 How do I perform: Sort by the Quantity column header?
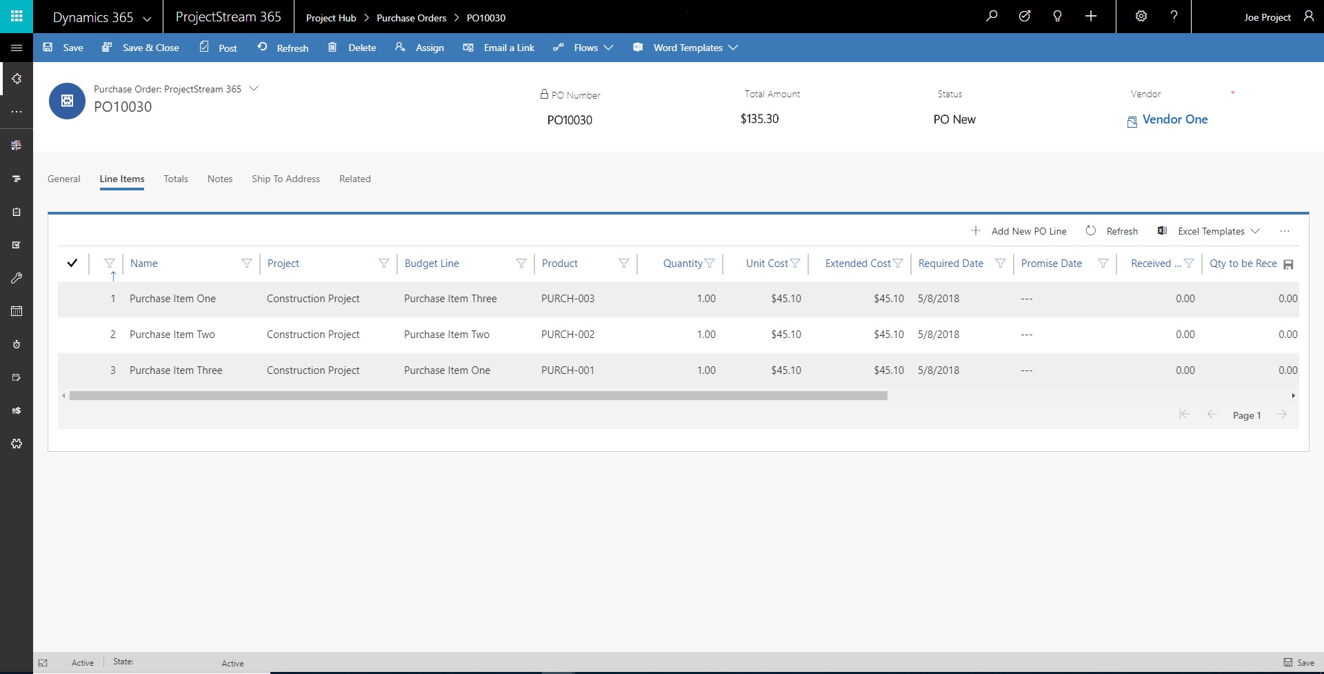pyautogui.click(x=683, y=264)
